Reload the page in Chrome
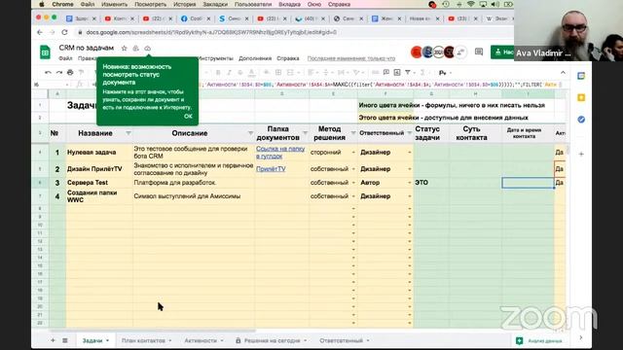 (x=64, y=32)
